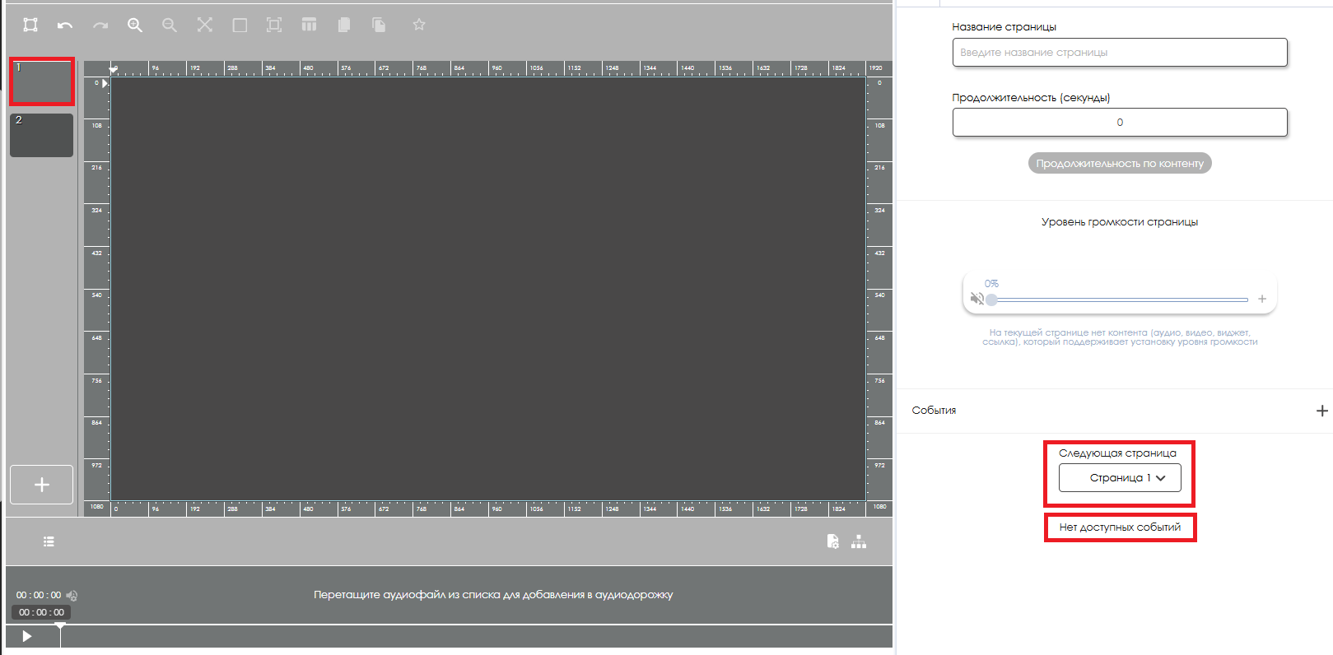Add a new page with plus button
1333x655 pixels.
click(41, 485)
